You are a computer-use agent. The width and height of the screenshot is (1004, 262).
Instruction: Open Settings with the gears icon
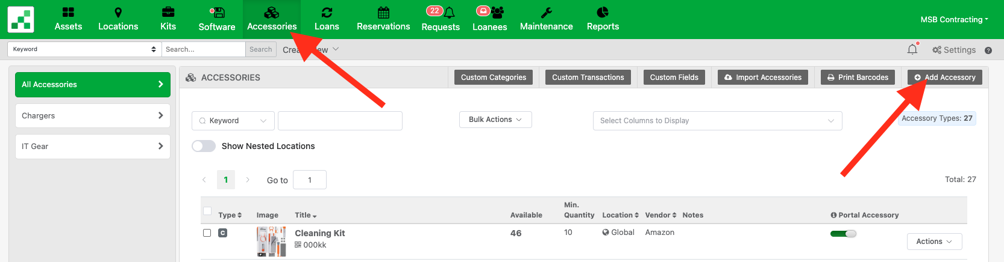pos(954,50)
